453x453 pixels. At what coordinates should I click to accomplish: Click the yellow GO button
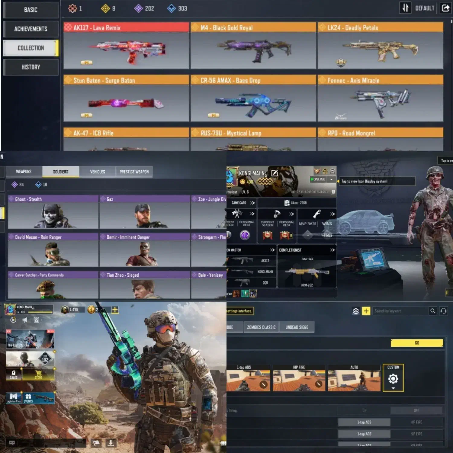pos(417,343)
